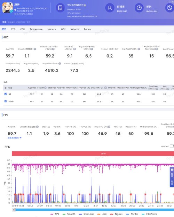Click the red label1 bar above chart

pyautogui.click(x=93, y=154)
